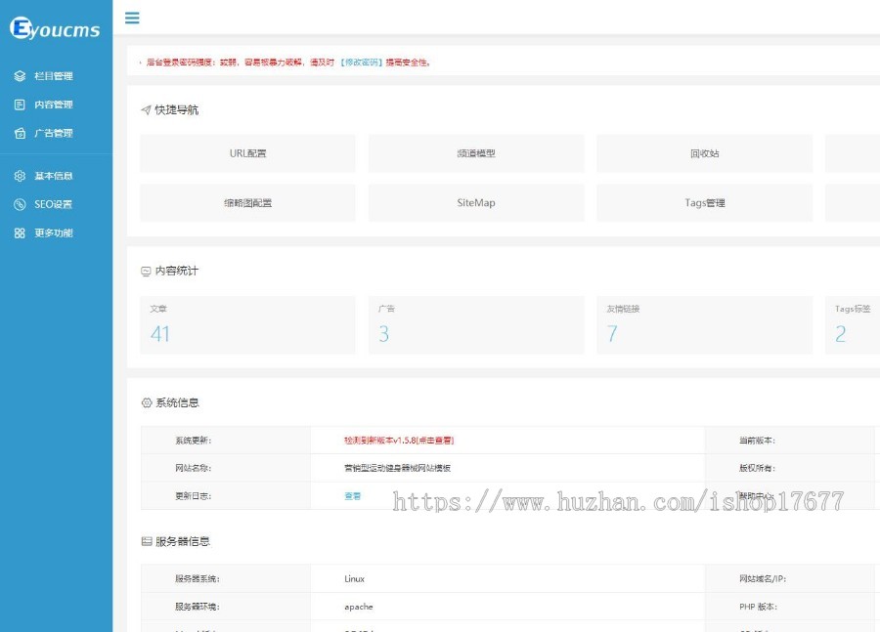The image size is (880, 632).
Task: Click the Eyoucms logo
Action: click(x=55, y=28)
